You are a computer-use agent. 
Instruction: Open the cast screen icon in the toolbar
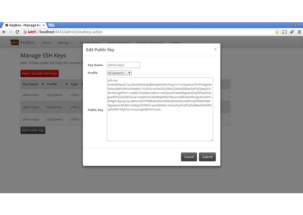[284, 32]
